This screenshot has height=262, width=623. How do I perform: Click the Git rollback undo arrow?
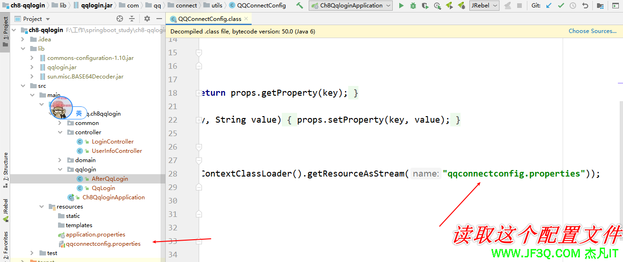click(x=585, y=6)
